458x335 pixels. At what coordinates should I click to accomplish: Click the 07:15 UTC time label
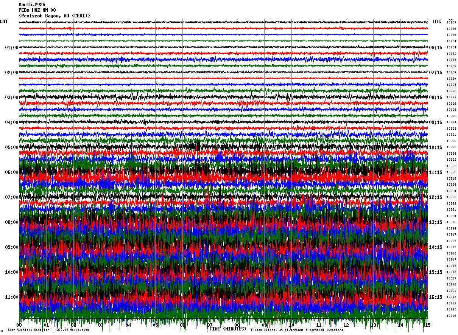pos(436,73)
